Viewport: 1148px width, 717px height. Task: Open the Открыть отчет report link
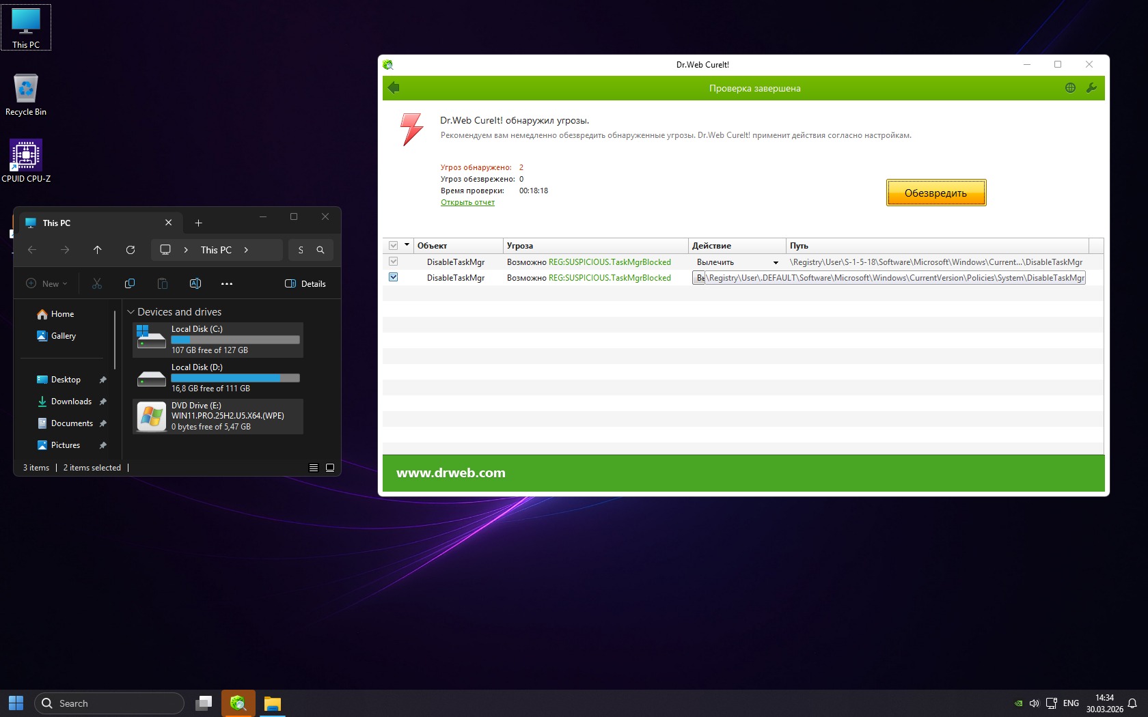(467, 202)
